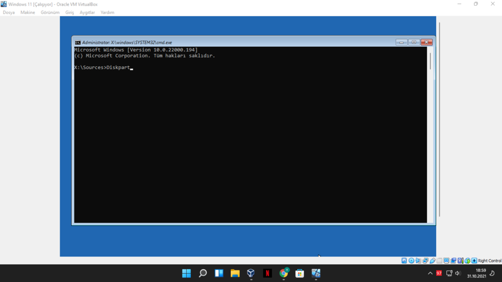Click the shared folders indicator icon
The height and width of the screenshot is (282, 502).
(x=440, y=261)
